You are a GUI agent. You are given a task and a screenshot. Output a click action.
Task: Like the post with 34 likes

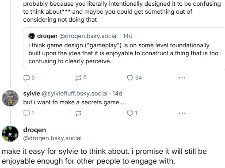[134, 78]
